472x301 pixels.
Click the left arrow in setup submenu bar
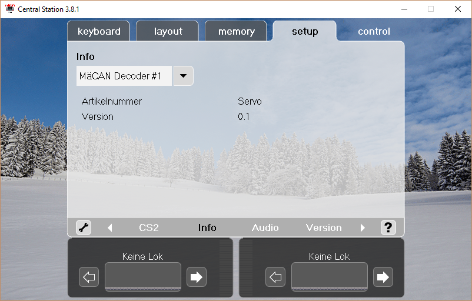[110, 228]
